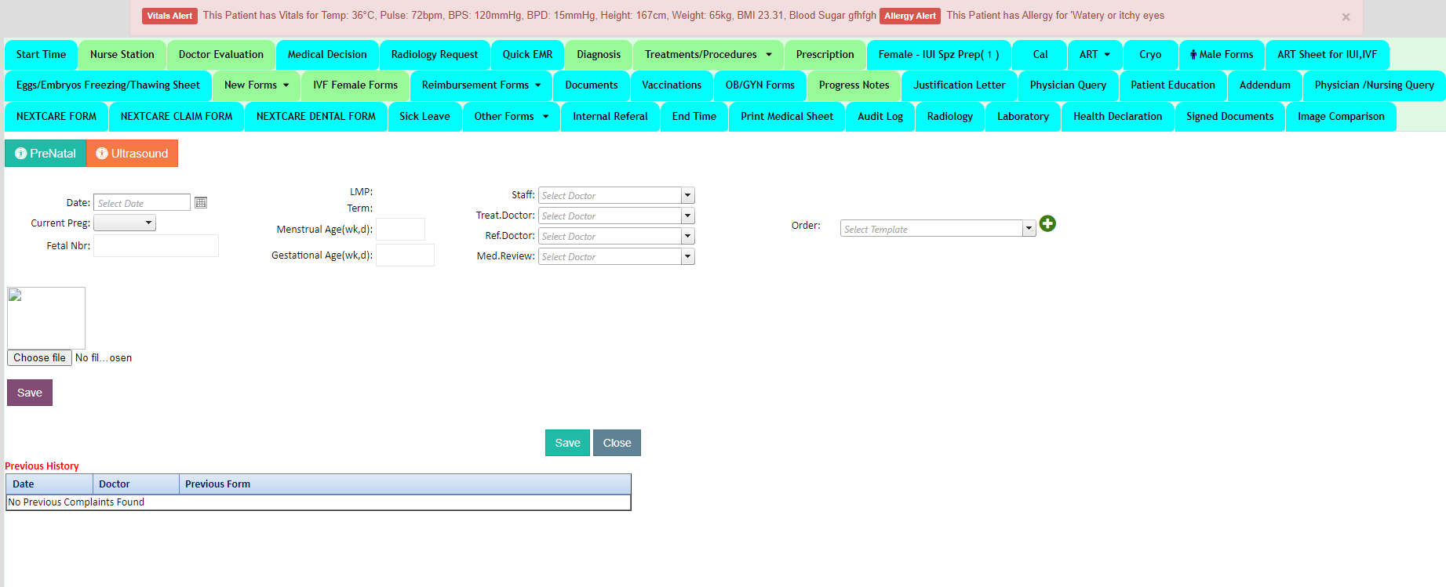
Task: Open the Sick Leave tab
Action: click(x=424, y=117)
